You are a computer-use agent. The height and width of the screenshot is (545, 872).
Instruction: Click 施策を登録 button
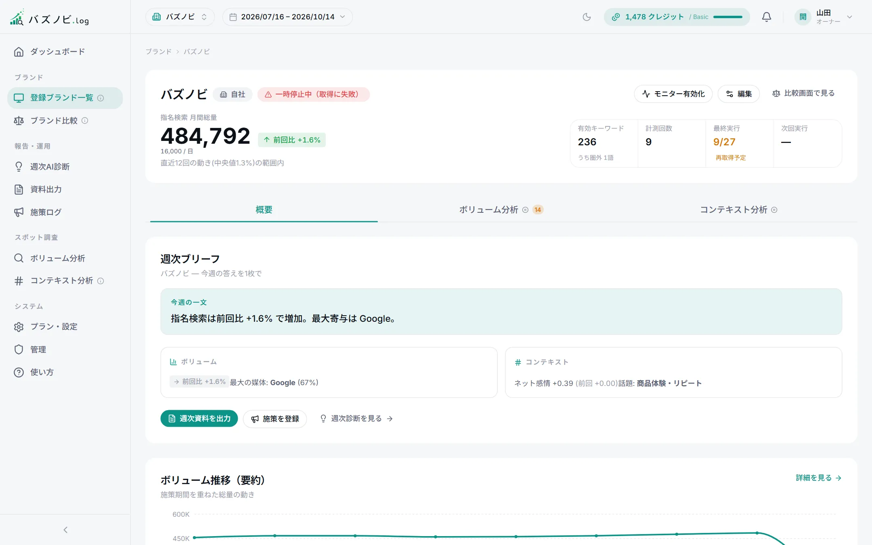point(275,419)
